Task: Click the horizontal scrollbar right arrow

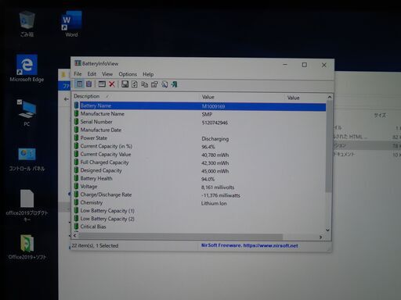Action: (x=320, y=237)
